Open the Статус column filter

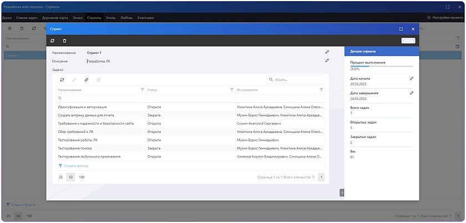pyautogui.click(x=231, y=89)
